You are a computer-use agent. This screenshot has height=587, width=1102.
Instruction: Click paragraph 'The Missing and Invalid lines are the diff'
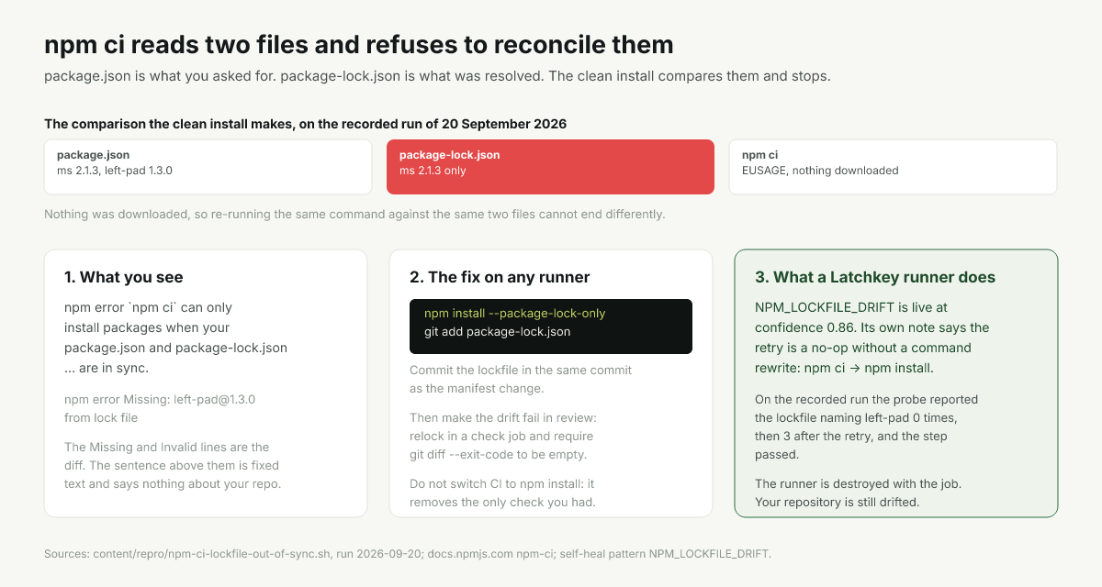pyautogui.click(x=173, y=465)
